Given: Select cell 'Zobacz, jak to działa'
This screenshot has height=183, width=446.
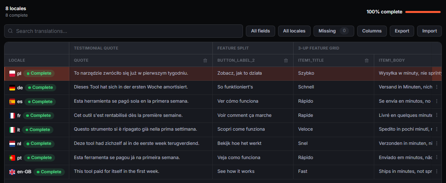Looking at the screenshot, I should [x=253, y=73].
